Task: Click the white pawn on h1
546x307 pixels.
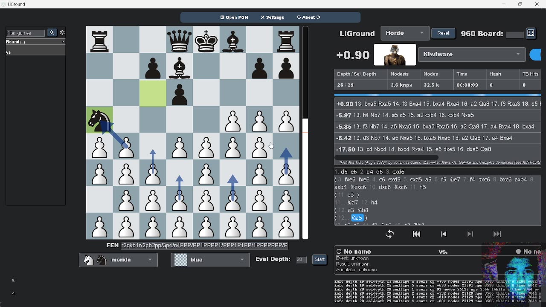Action: click(x=286, y=226)
